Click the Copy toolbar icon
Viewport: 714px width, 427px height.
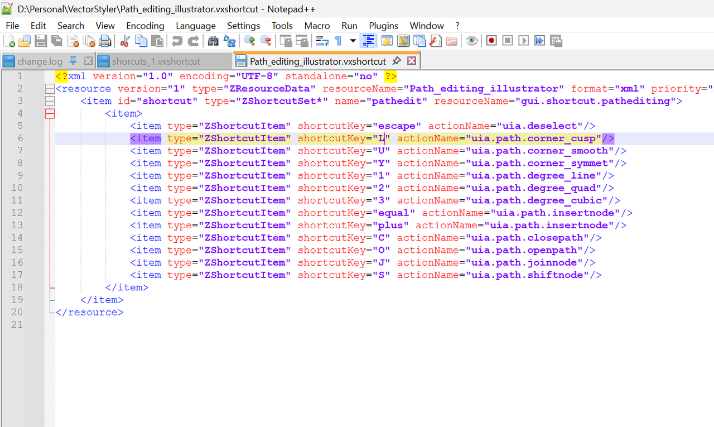(141, 41)
